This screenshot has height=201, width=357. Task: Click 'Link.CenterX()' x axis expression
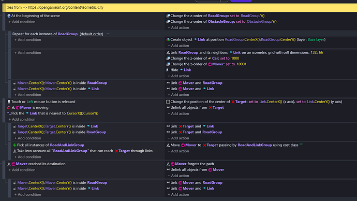pyautogui.click(x=271, y=102)
